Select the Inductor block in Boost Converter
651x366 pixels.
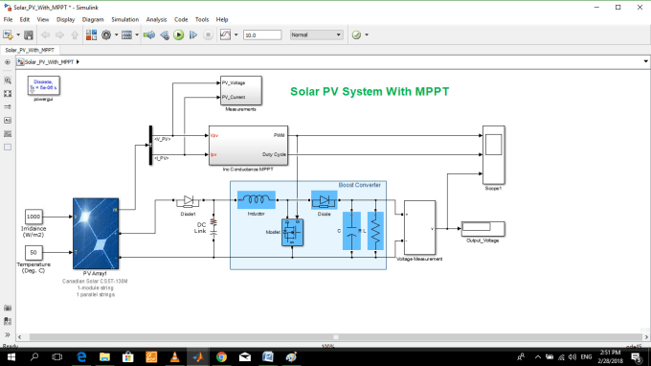(257, 200)
